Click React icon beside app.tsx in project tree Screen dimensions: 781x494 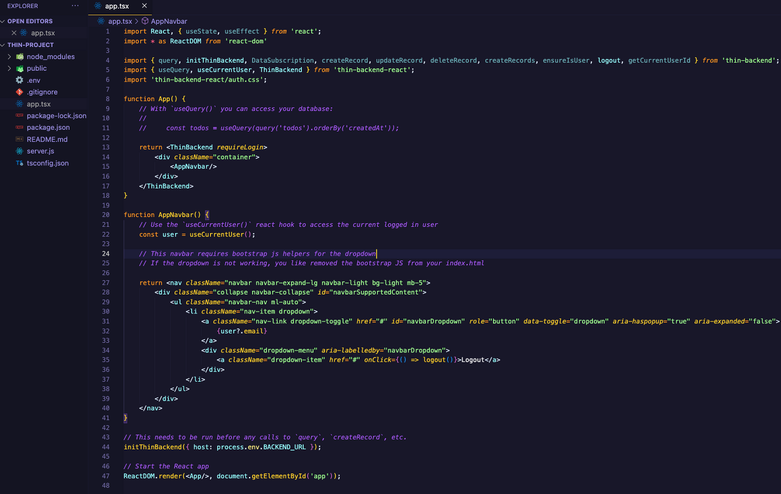pyautogui.click(x=20, y=104)
